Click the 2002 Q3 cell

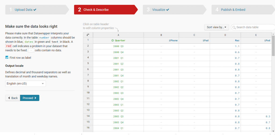[x=118, y=93]
